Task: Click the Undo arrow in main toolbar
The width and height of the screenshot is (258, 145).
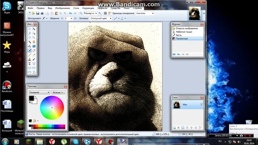Action: point(71,13)
